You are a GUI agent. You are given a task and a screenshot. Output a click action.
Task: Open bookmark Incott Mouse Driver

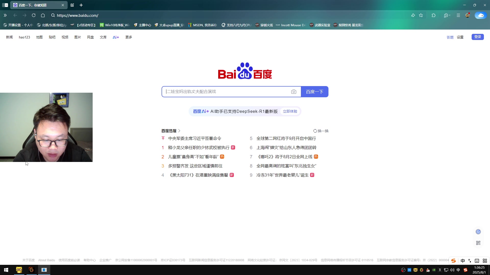coord(291,25)
